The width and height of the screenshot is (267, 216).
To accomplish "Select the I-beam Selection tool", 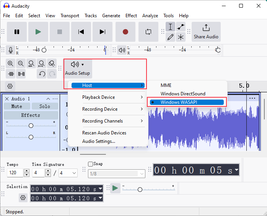I will (171, 26).
